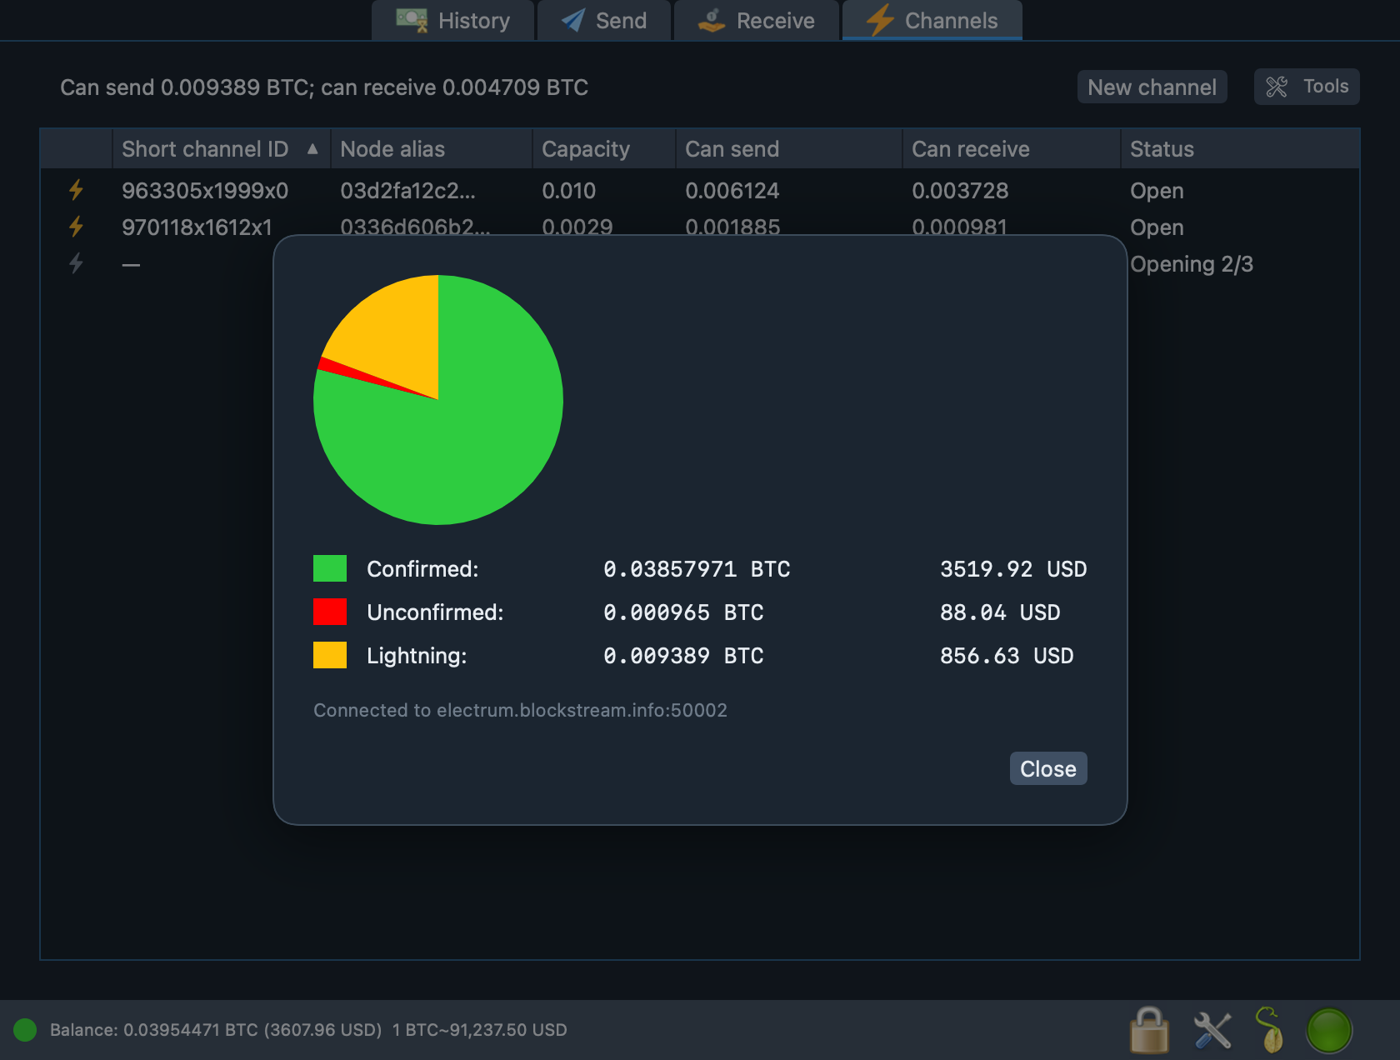1400x1060 pixels.
Task: Click the padlock password icon
Action: [x=1149, y=1030]
